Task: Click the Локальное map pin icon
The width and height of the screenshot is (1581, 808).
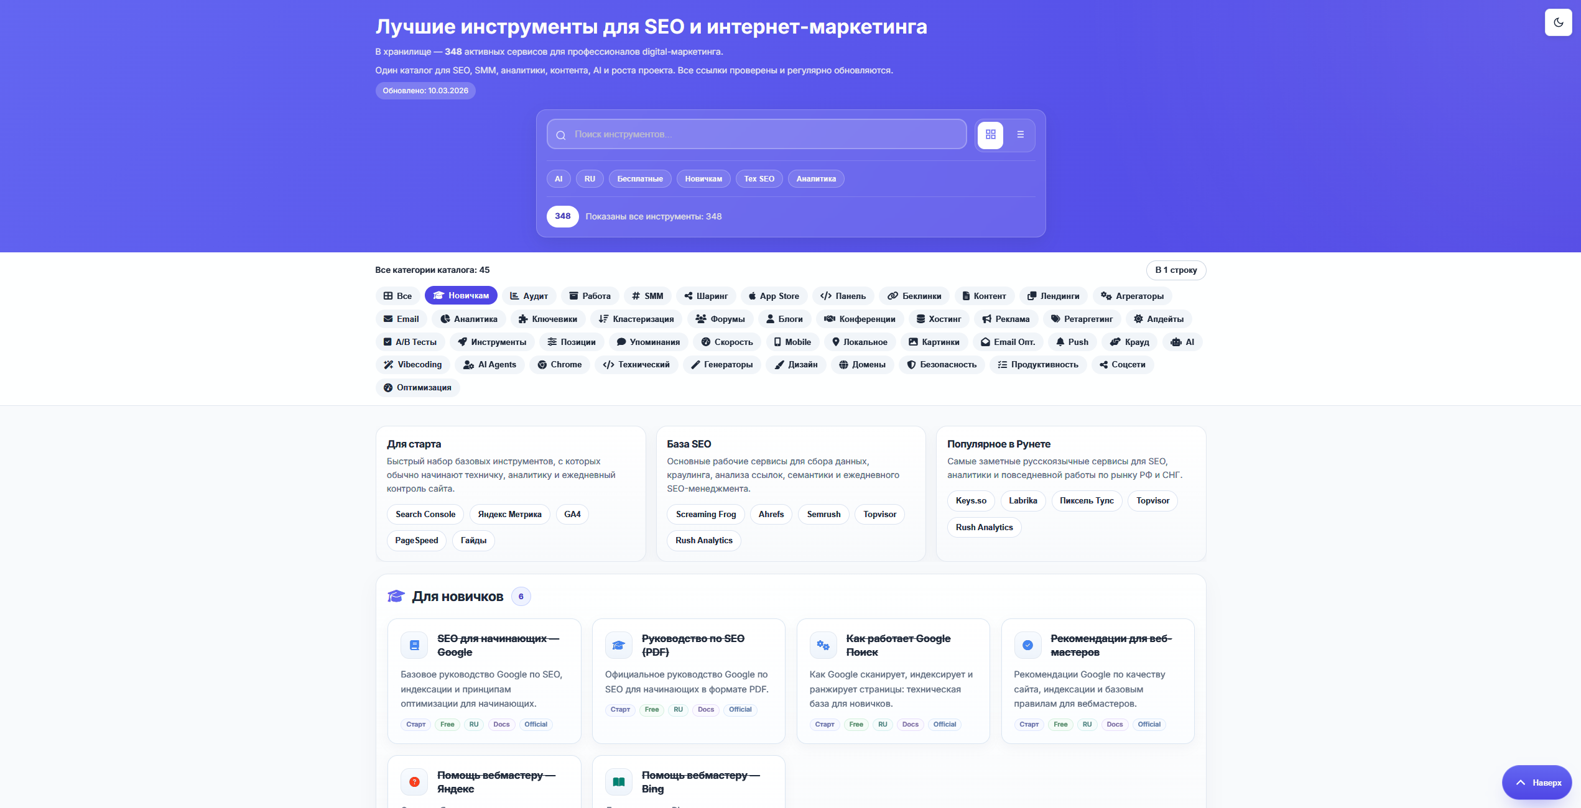Action: tap(836, 342)
